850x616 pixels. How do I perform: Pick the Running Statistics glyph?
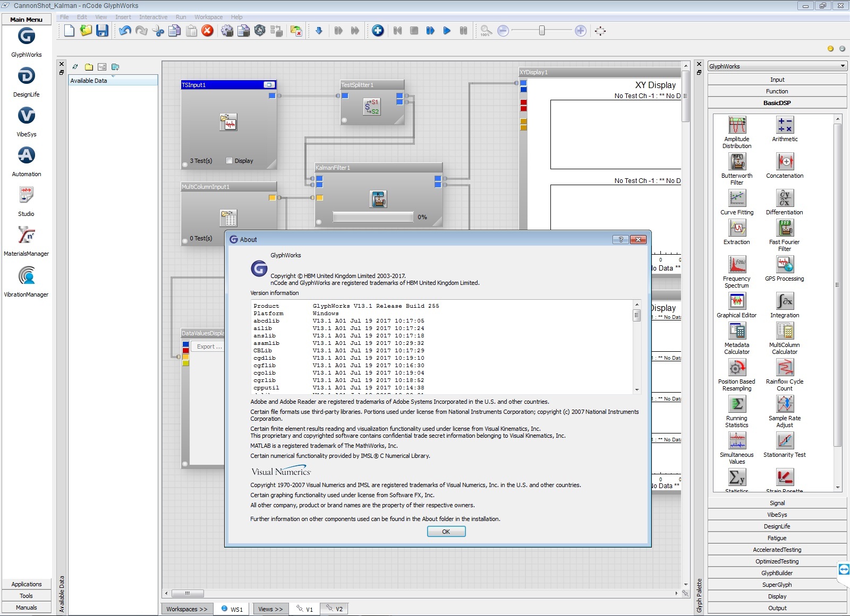tap(737, 404)
